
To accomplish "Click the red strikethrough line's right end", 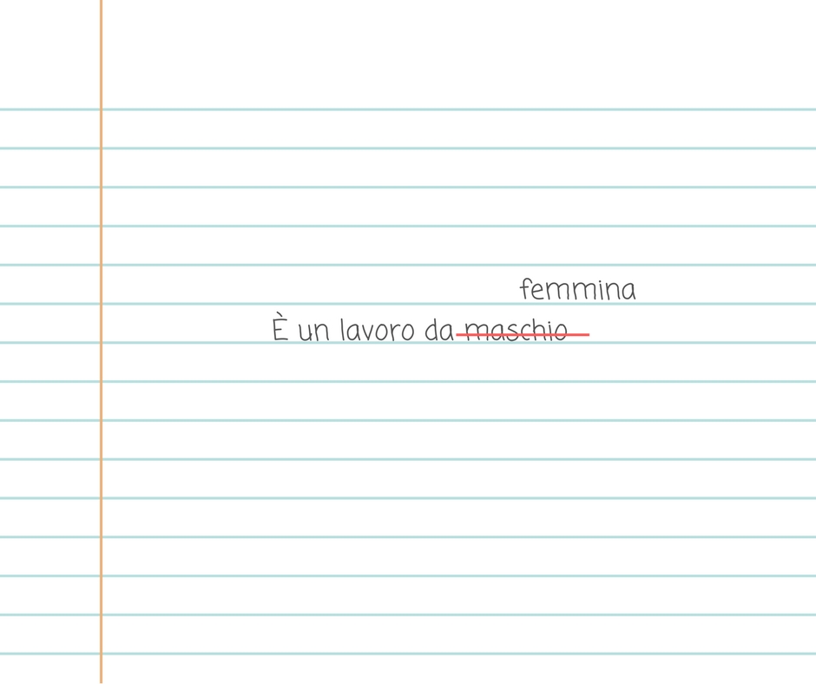I will [x=587, y=335].
